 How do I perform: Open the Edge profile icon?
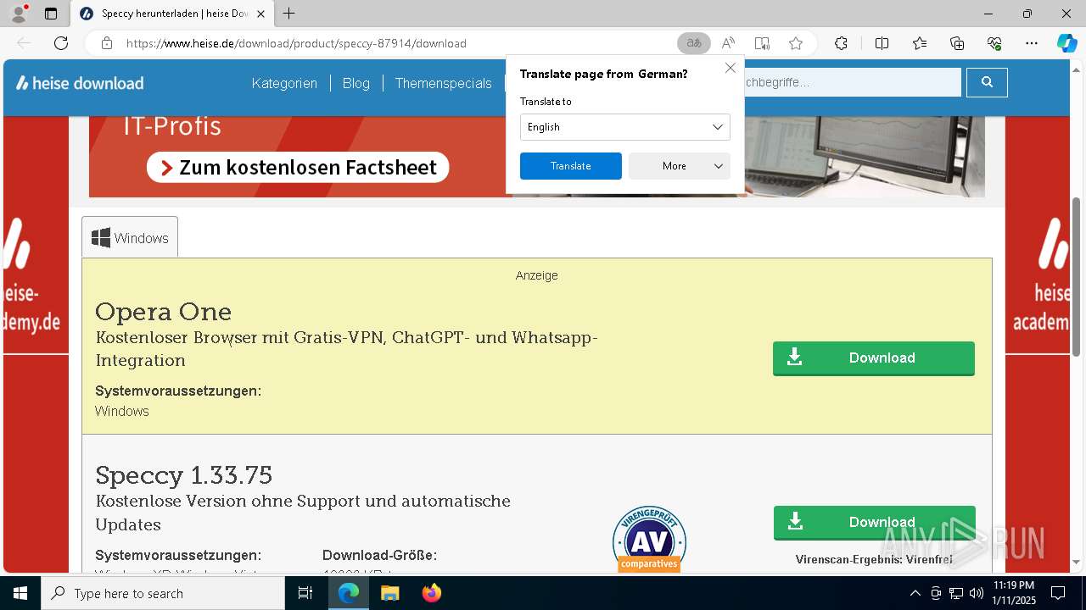tap(19, 14)
